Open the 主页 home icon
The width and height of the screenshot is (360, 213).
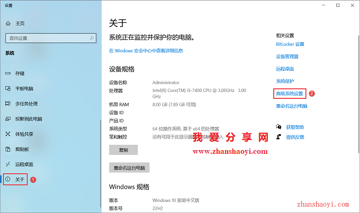[x=8, y=23]
